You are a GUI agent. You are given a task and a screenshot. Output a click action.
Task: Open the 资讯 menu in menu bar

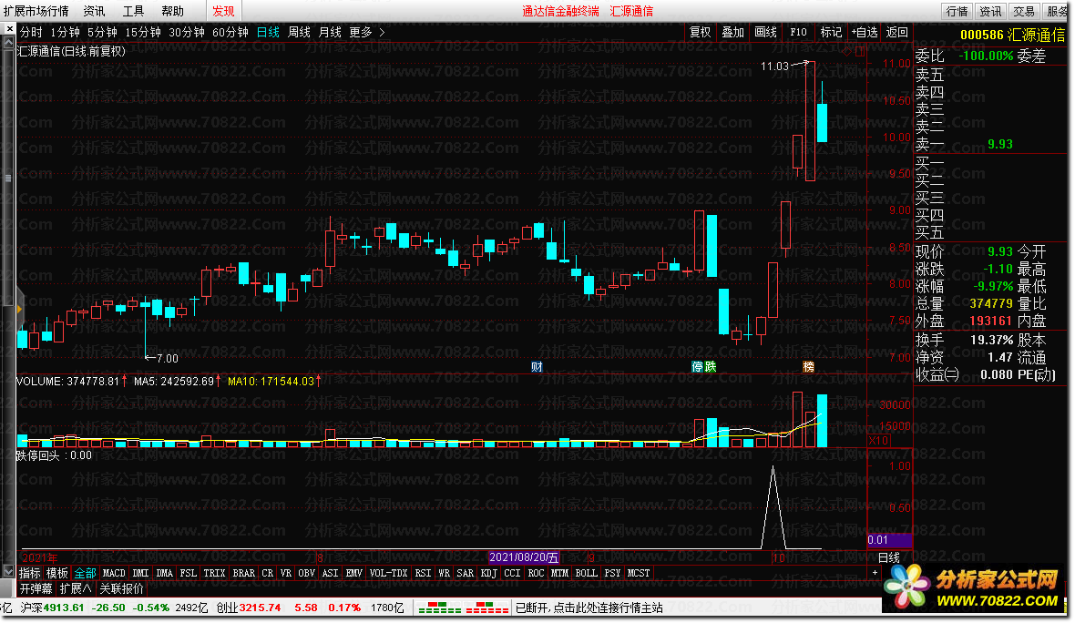coord(94,11)
